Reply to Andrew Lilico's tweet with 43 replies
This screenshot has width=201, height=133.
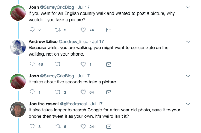(x=32, y=64)
